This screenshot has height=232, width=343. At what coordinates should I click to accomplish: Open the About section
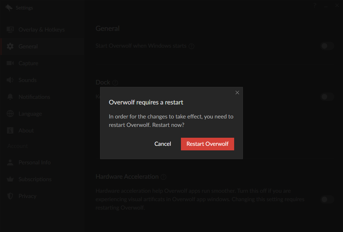click(x=42, y=131)
